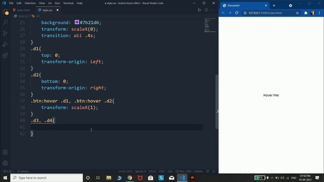324x182 pixels.
Task: Click the Port : 5500 Live Server status
Action: [x=183, y=171]
